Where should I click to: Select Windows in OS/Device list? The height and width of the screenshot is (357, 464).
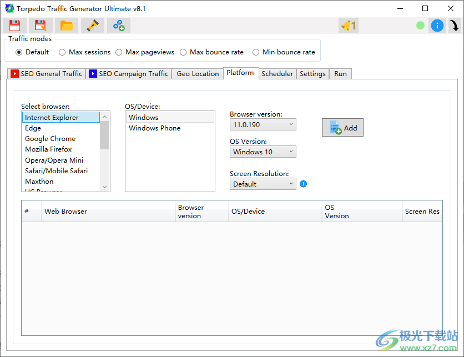(x=170, y=117)
